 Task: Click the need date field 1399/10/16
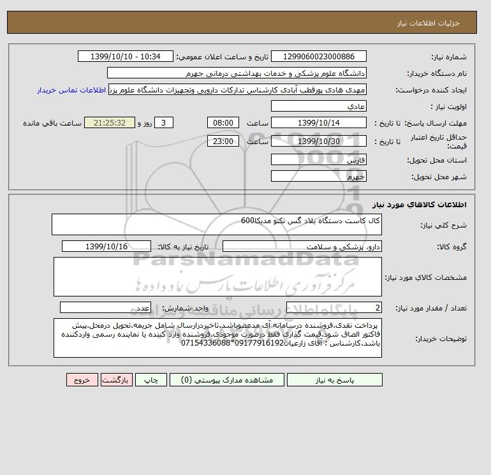106,246
